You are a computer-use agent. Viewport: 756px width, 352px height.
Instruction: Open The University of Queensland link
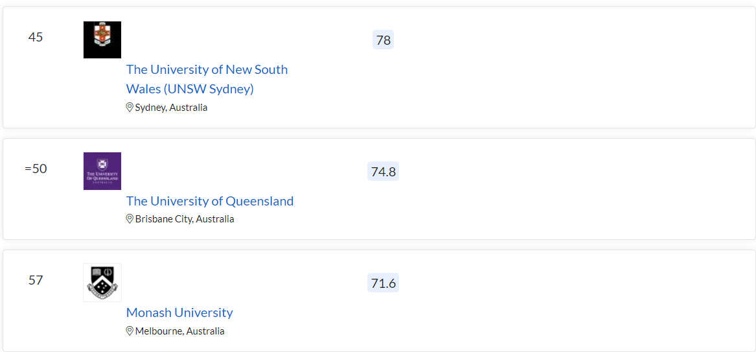pos(210,201)
